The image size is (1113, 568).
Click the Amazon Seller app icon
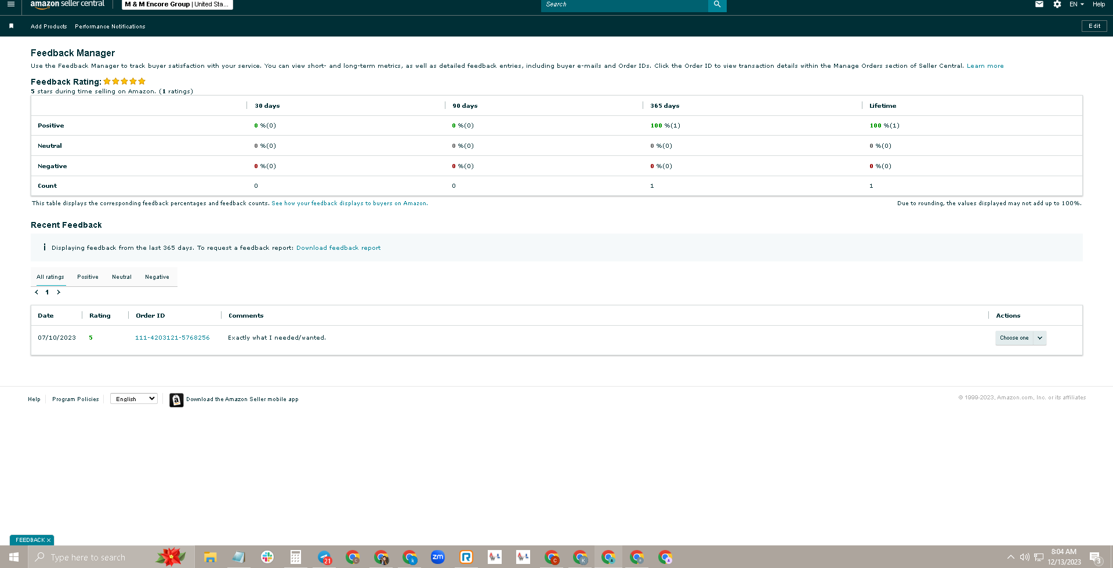pyautogui.click(x=176, y=400)
